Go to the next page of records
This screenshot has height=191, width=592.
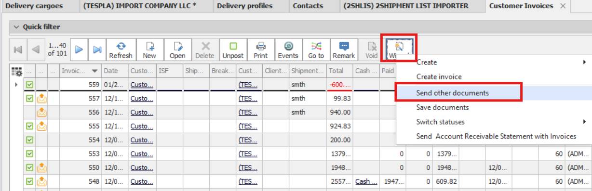pos(80,50)
